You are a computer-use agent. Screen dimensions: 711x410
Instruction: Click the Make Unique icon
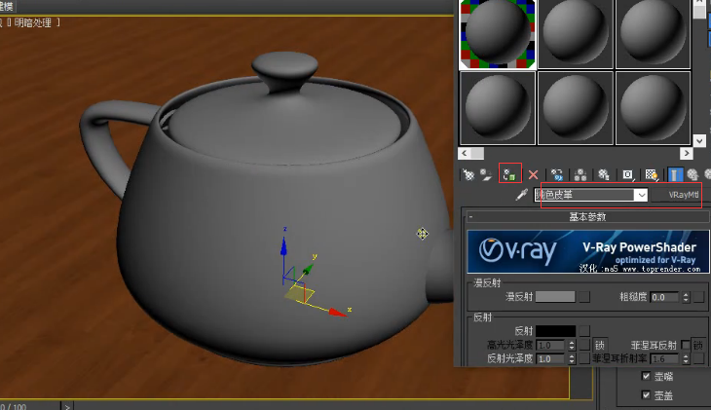pos(580,174)
